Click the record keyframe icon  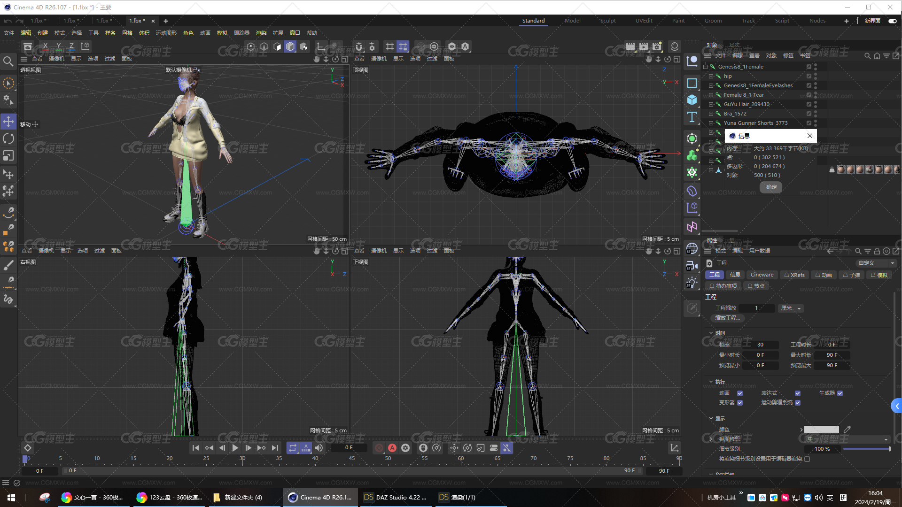pos(379,448)
